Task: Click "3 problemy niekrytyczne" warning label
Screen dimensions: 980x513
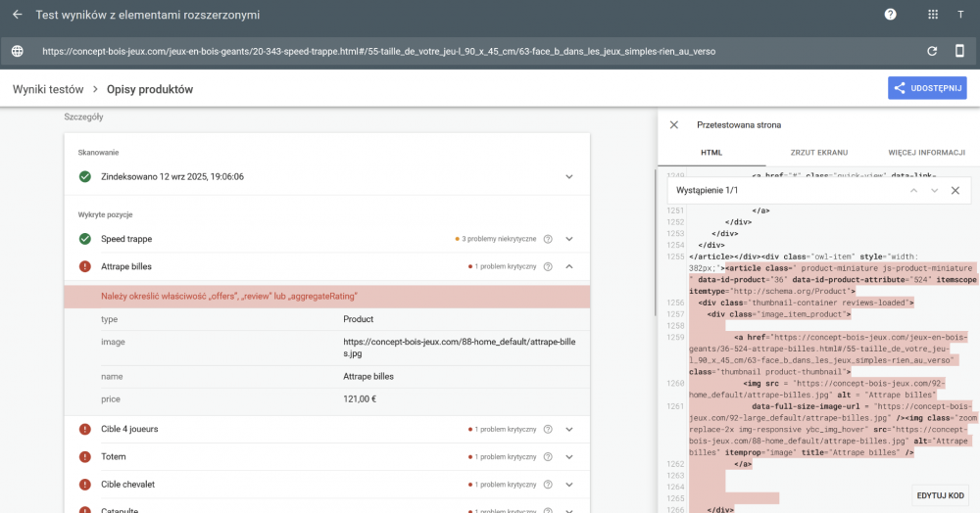Action: (499, 239)
